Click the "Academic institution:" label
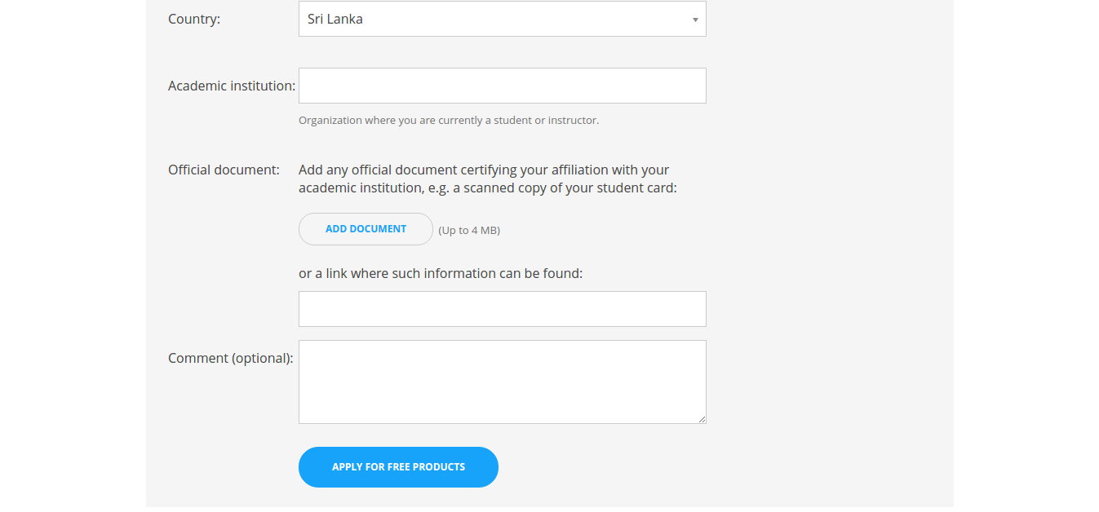1099x512 pixels. [x=232, y=86]
